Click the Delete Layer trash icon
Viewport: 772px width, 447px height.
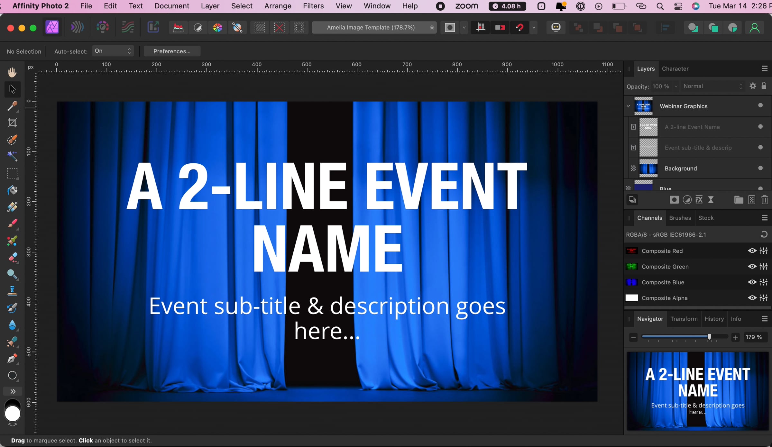765,200
